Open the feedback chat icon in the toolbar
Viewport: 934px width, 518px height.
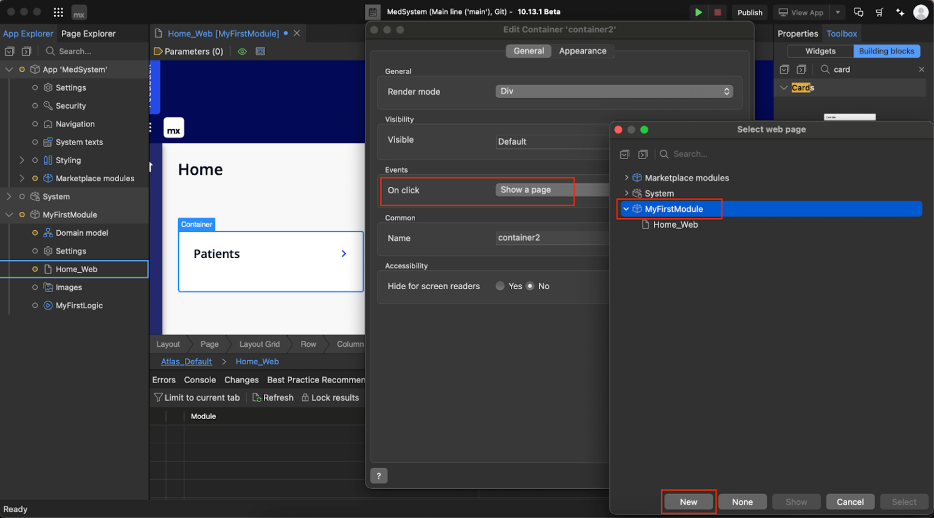pyautogui.click(x=858, y=12)
